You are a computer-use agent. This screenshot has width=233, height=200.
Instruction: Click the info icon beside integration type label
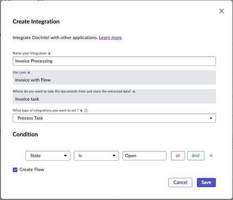pos(86,110)
